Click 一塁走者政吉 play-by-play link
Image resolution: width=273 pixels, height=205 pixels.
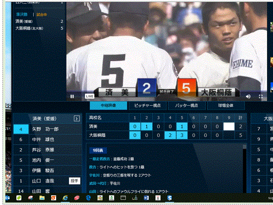(100, 159)
